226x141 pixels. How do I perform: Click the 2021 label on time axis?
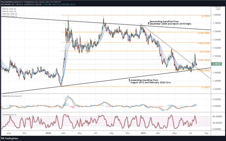pyautogui.click(x=144, y=133)
